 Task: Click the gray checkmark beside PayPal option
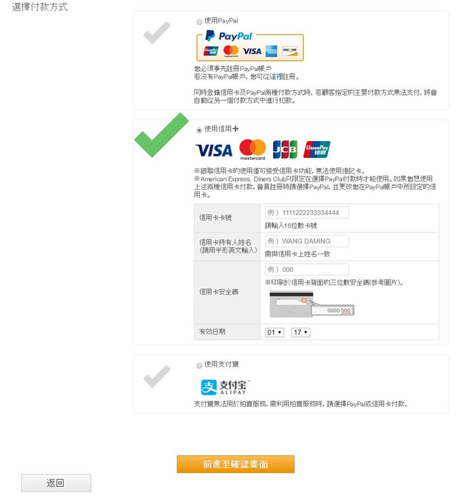(x=156, y=33)
